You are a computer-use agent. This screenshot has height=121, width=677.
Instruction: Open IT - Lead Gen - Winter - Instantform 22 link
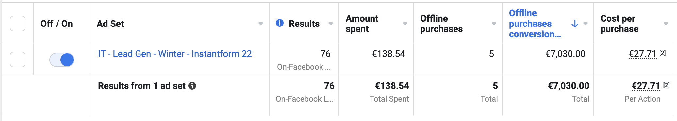(x=175, y=54)
